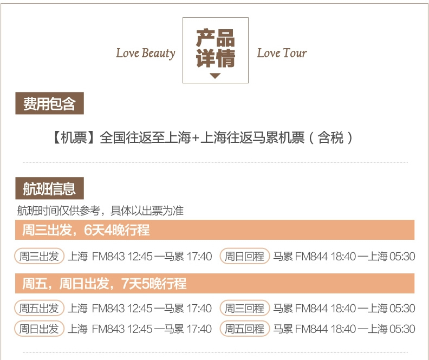Click the 航班时间仅供参考 notice text
This screenshot has height=360, width=429.
click(100, 211)
